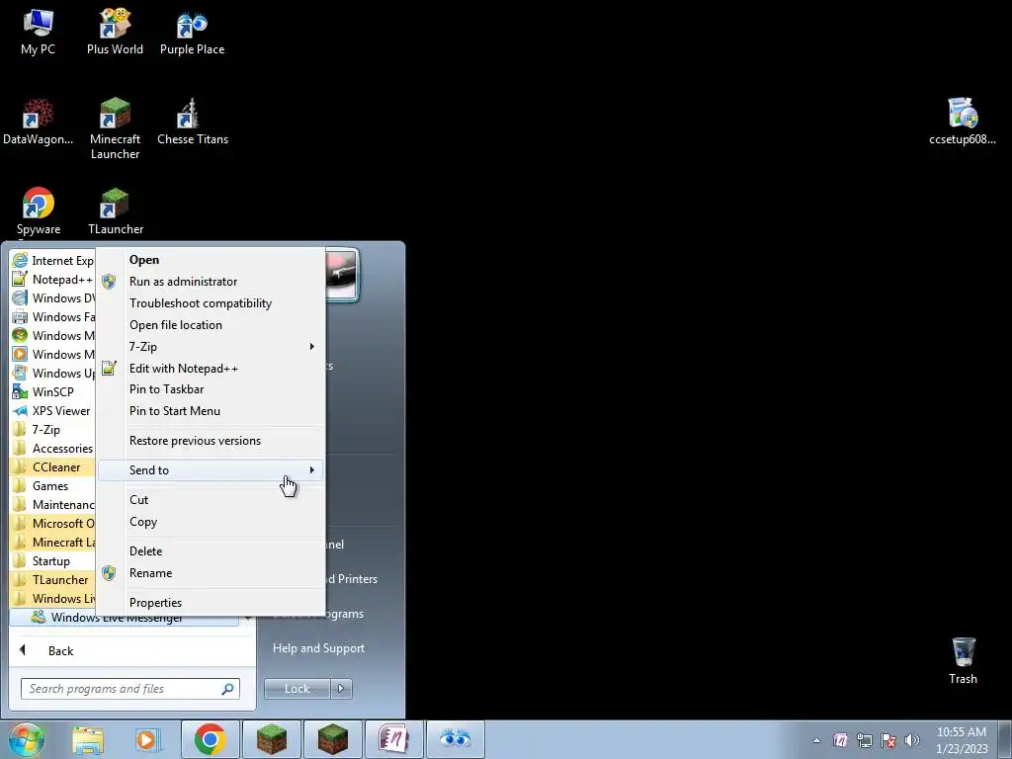Choose Open file location
Screen dimensions: 1012x759
[x=210, y=324]
